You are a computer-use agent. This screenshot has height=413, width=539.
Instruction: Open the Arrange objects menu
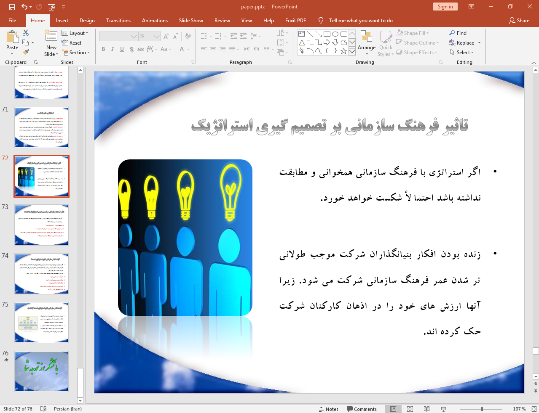[366, 43]
